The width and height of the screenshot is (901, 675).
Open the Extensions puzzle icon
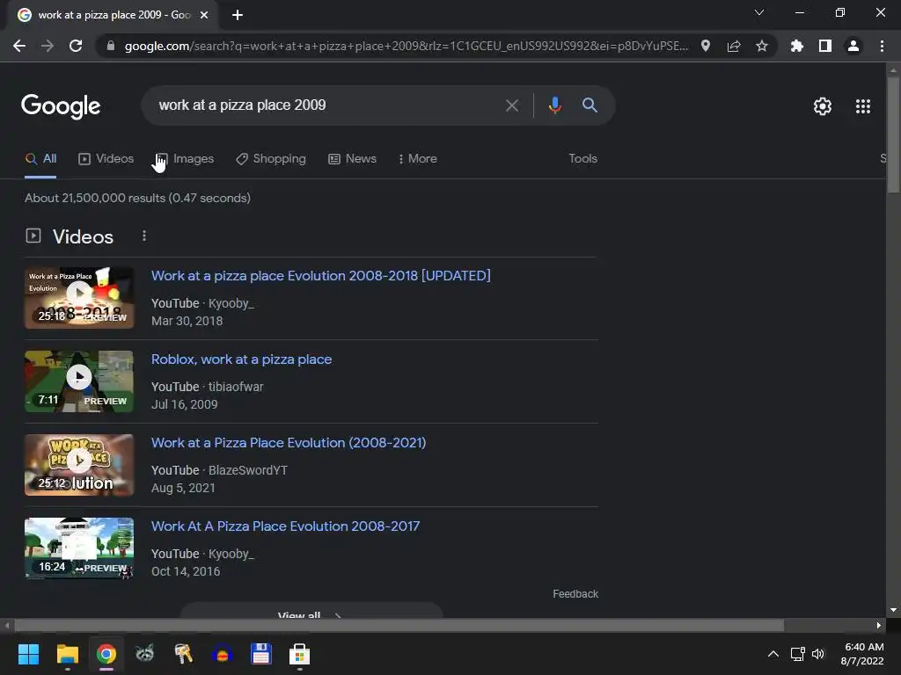(x=796, y=46)
